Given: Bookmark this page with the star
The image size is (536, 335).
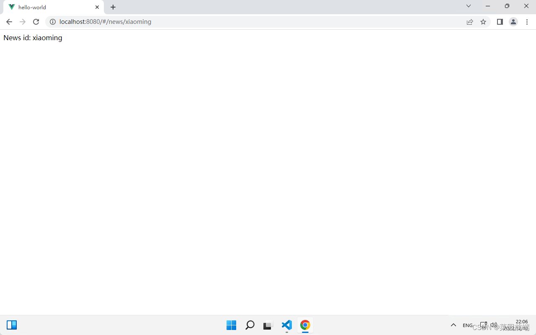Looking at the screenshot, I should [x=483, y=22].
